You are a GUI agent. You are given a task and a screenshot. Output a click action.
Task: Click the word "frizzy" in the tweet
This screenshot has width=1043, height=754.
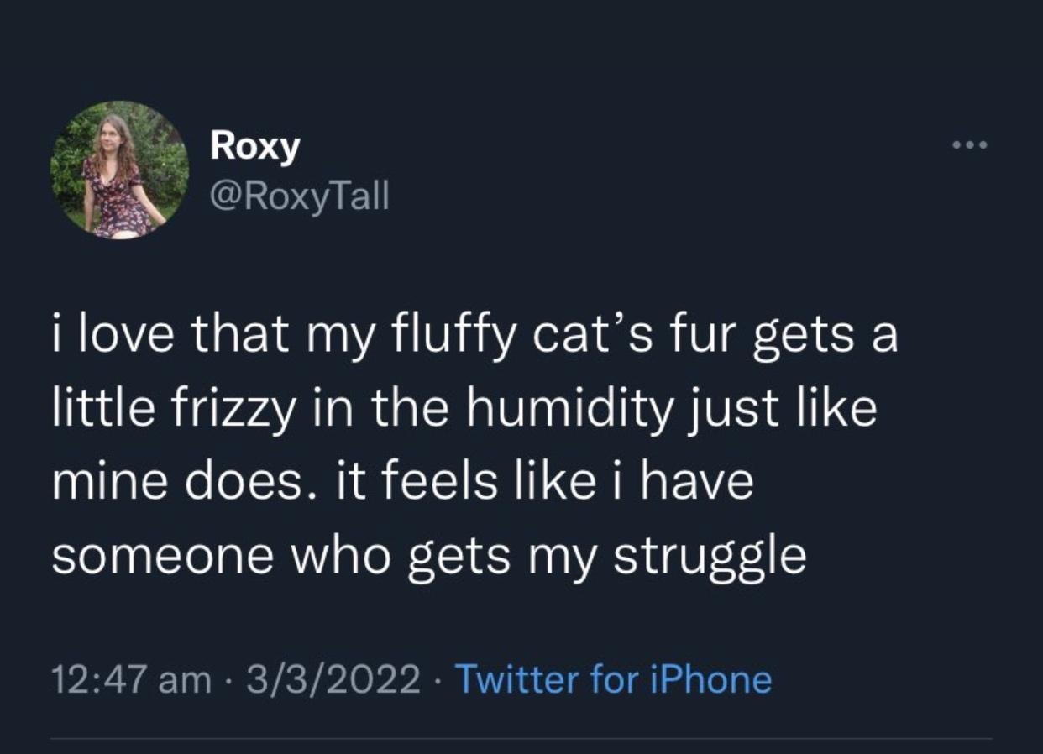point(232,409)
